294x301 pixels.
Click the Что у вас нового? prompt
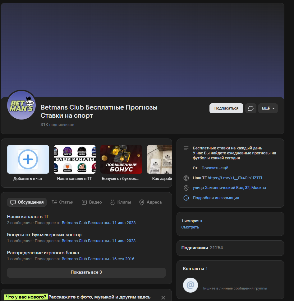26,297
